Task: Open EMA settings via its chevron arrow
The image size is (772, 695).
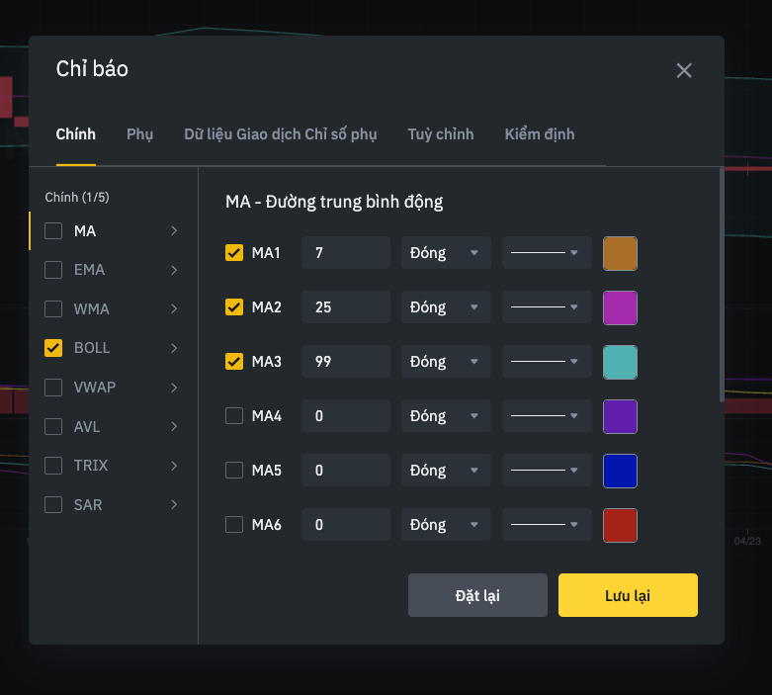Action: tap(174, 270)
